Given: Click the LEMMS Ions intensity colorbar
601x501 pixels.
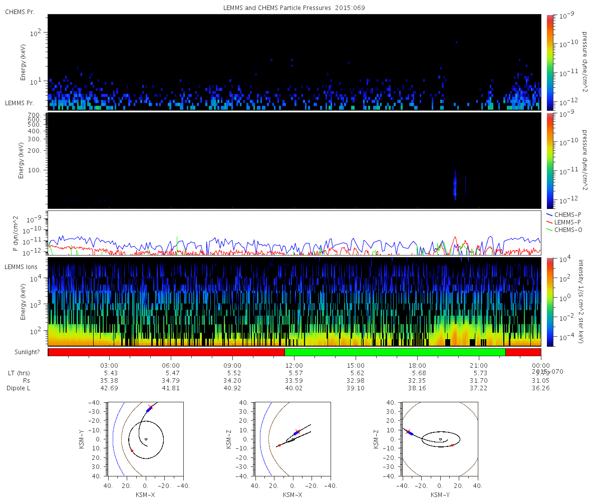Looking at the screenshot, I should pos(549,302).
